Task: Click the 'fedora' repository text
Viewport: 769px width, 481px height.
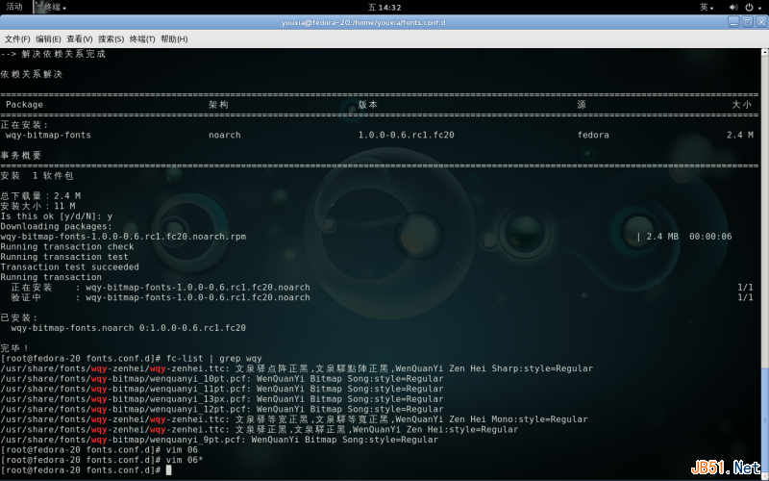Action: (x=593, y=135)
